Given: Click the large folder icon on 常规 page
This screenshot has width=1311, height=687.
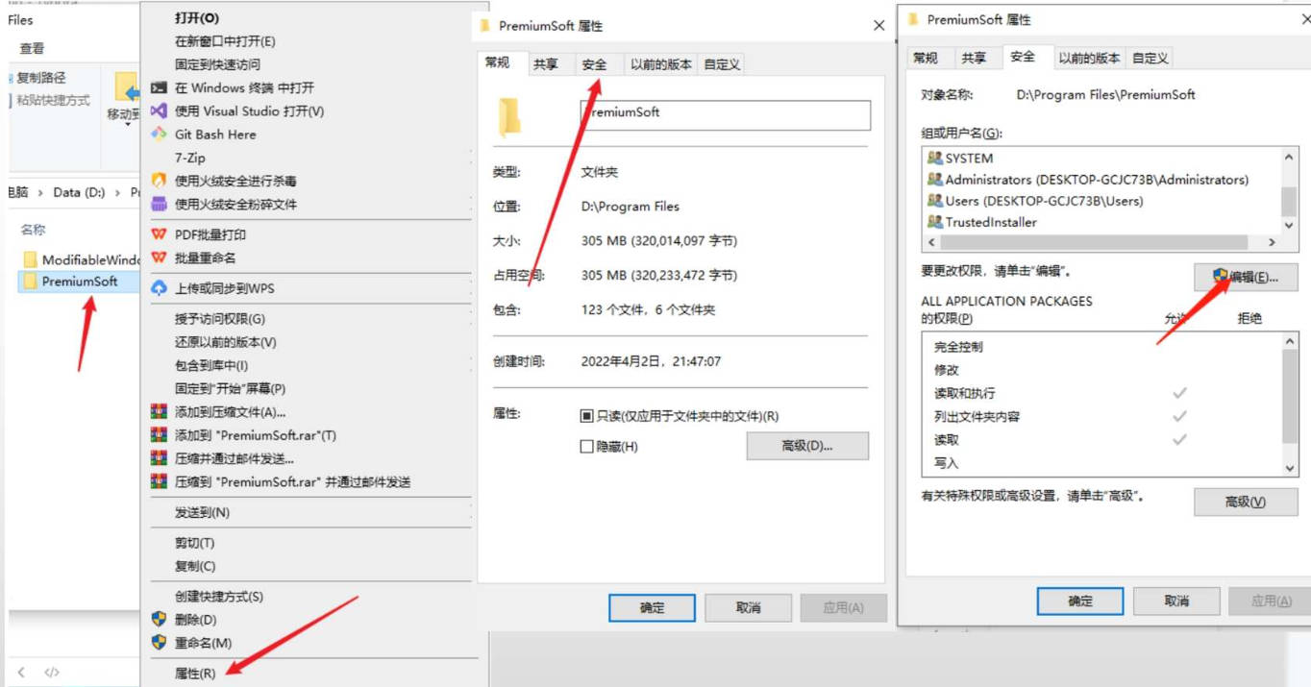Looking at the screenshot, I should point(509,117).
